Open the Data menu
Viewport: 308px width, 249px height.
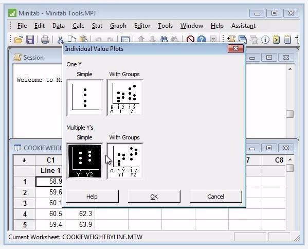coord(59,26)
